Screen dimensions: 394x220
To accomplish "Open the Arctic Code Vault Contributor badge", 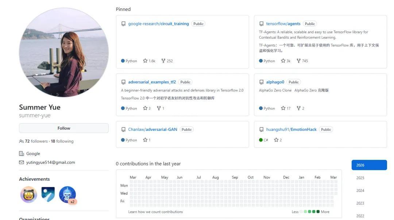I will [48, 195].
